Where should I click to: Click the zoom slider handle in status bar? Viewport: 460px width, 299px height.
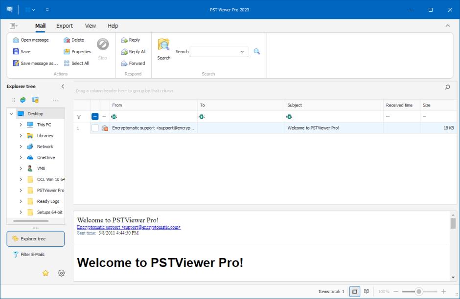coord(419,291)
